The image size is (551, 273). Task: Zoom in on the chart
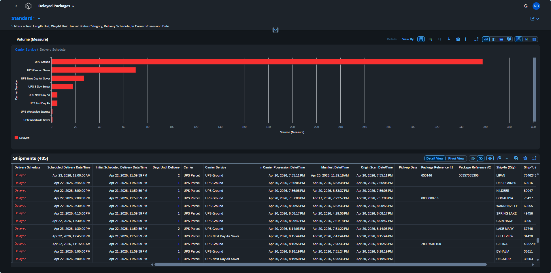click(430, 39)
